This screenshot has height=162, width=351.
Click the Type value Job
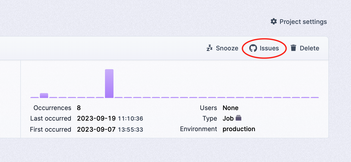[x=228, y=119]
